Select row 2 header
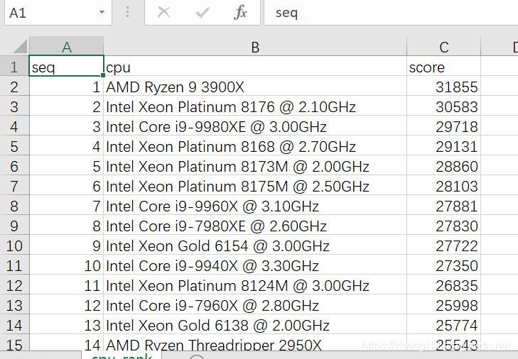Screen dimensions: 518x359 click(14, 86)
